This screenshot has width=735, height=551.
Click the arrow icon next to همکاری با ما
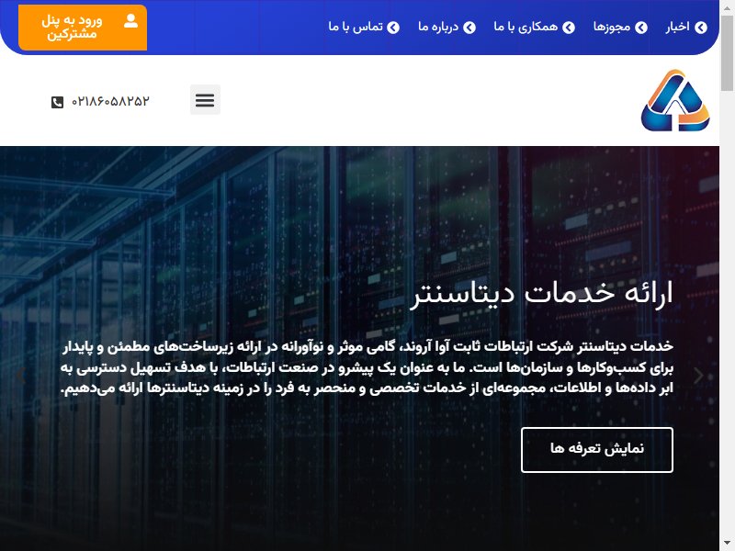(x=569, y=28)
